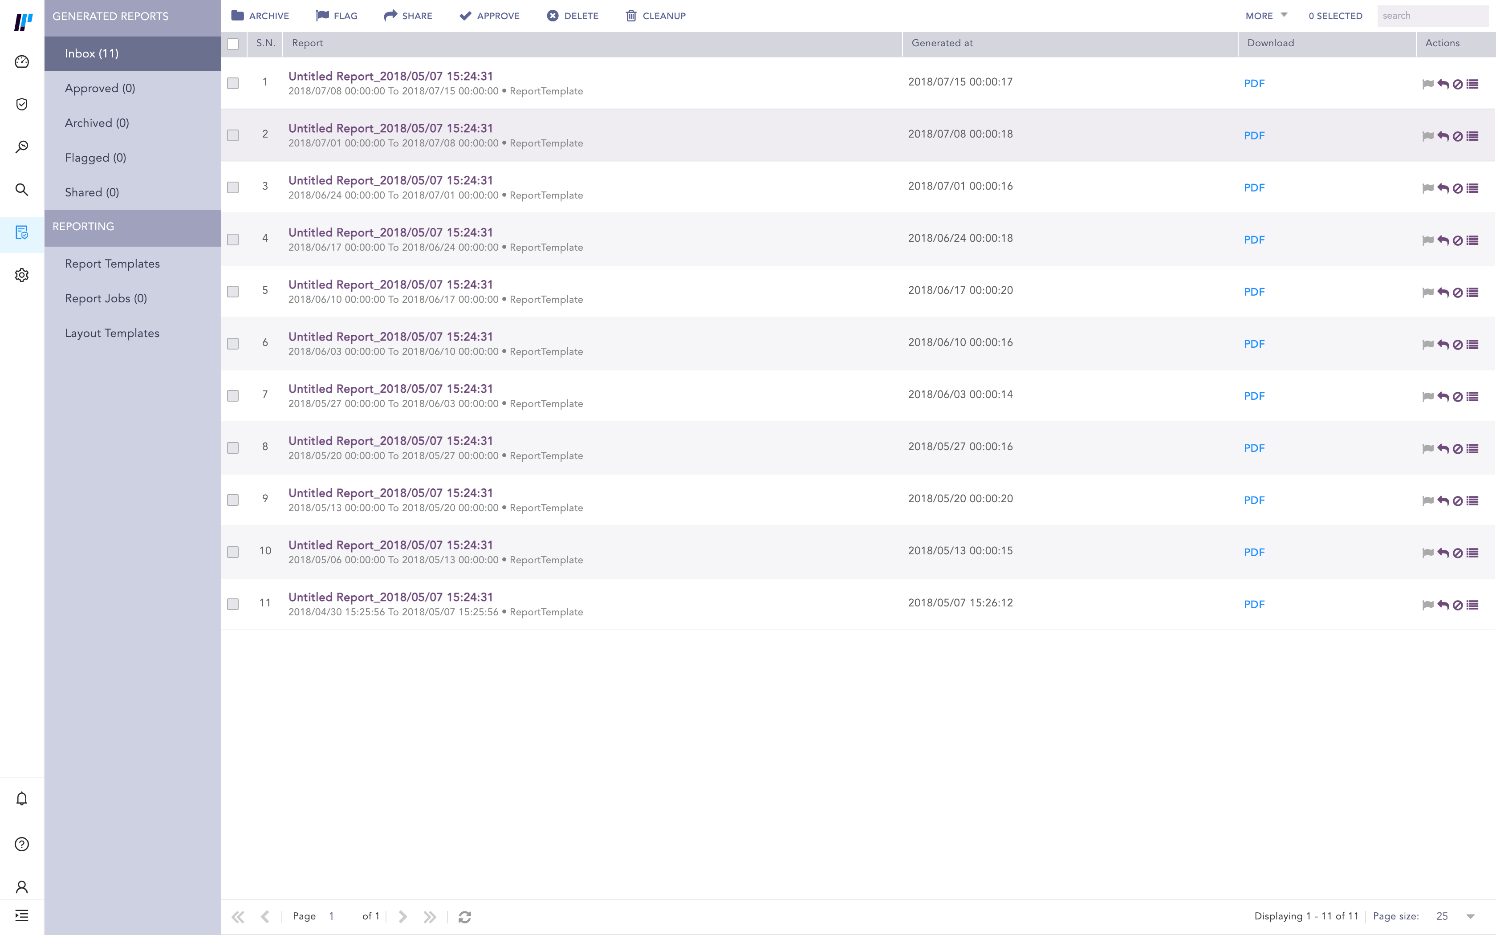1496x935 pixels.
Task: Open the Approved (0) folder
Action: (x=100, y=89)
